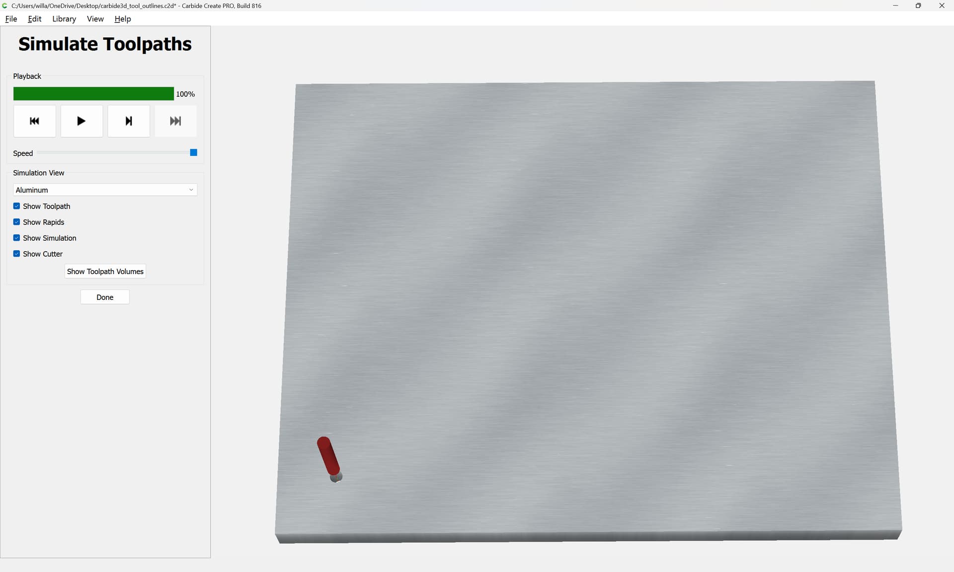Step forward one move in simulation
This screenshot has height=572, width=954.
tap(129, 121)
